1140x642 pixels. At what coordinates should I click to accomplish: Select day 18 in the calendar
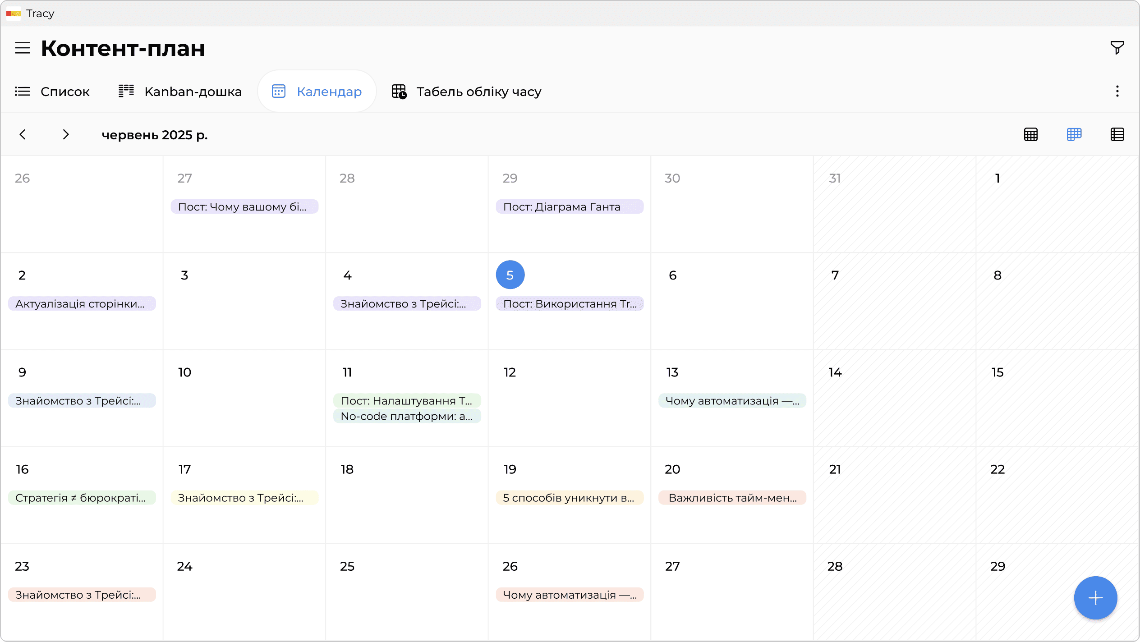coord(347,469)
